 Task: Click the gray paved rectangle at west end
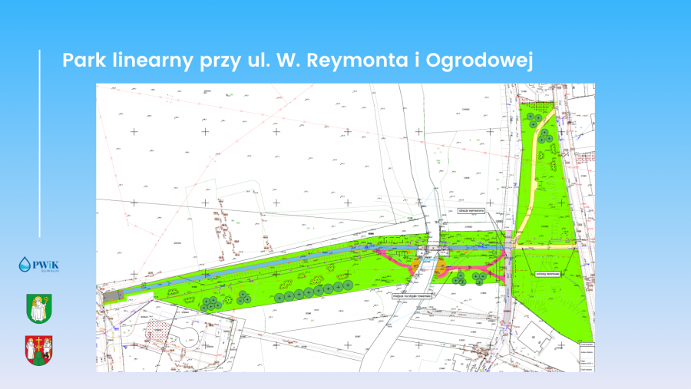tap(112, 294)
